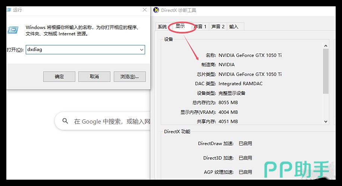Go to the 输入 tab
The image size is (342, 186).
click(234, 26)
